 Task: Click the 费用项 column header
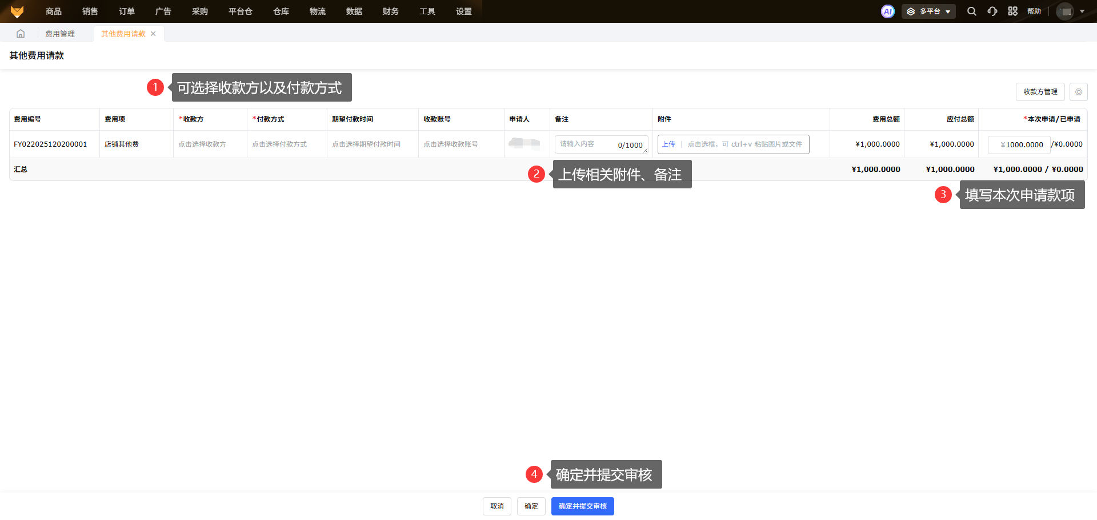(x=115, y=119)
